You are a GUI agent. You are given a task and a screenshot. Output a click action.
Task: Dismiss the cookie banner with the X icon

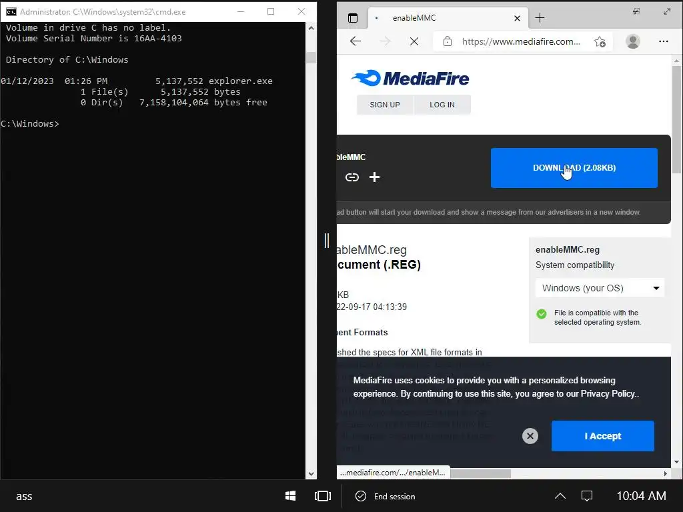(x=530, y=436)
